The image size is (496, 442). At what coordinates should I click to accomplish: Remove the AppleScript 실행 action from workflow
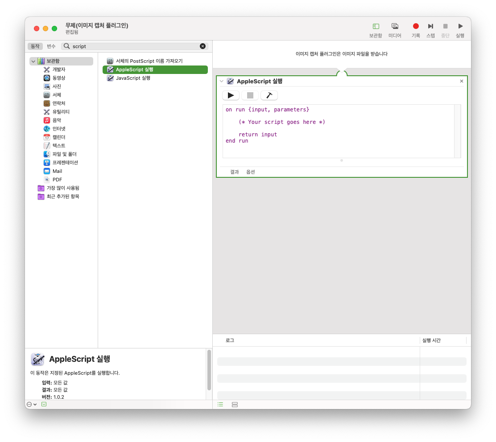click(x=462, y=81)
